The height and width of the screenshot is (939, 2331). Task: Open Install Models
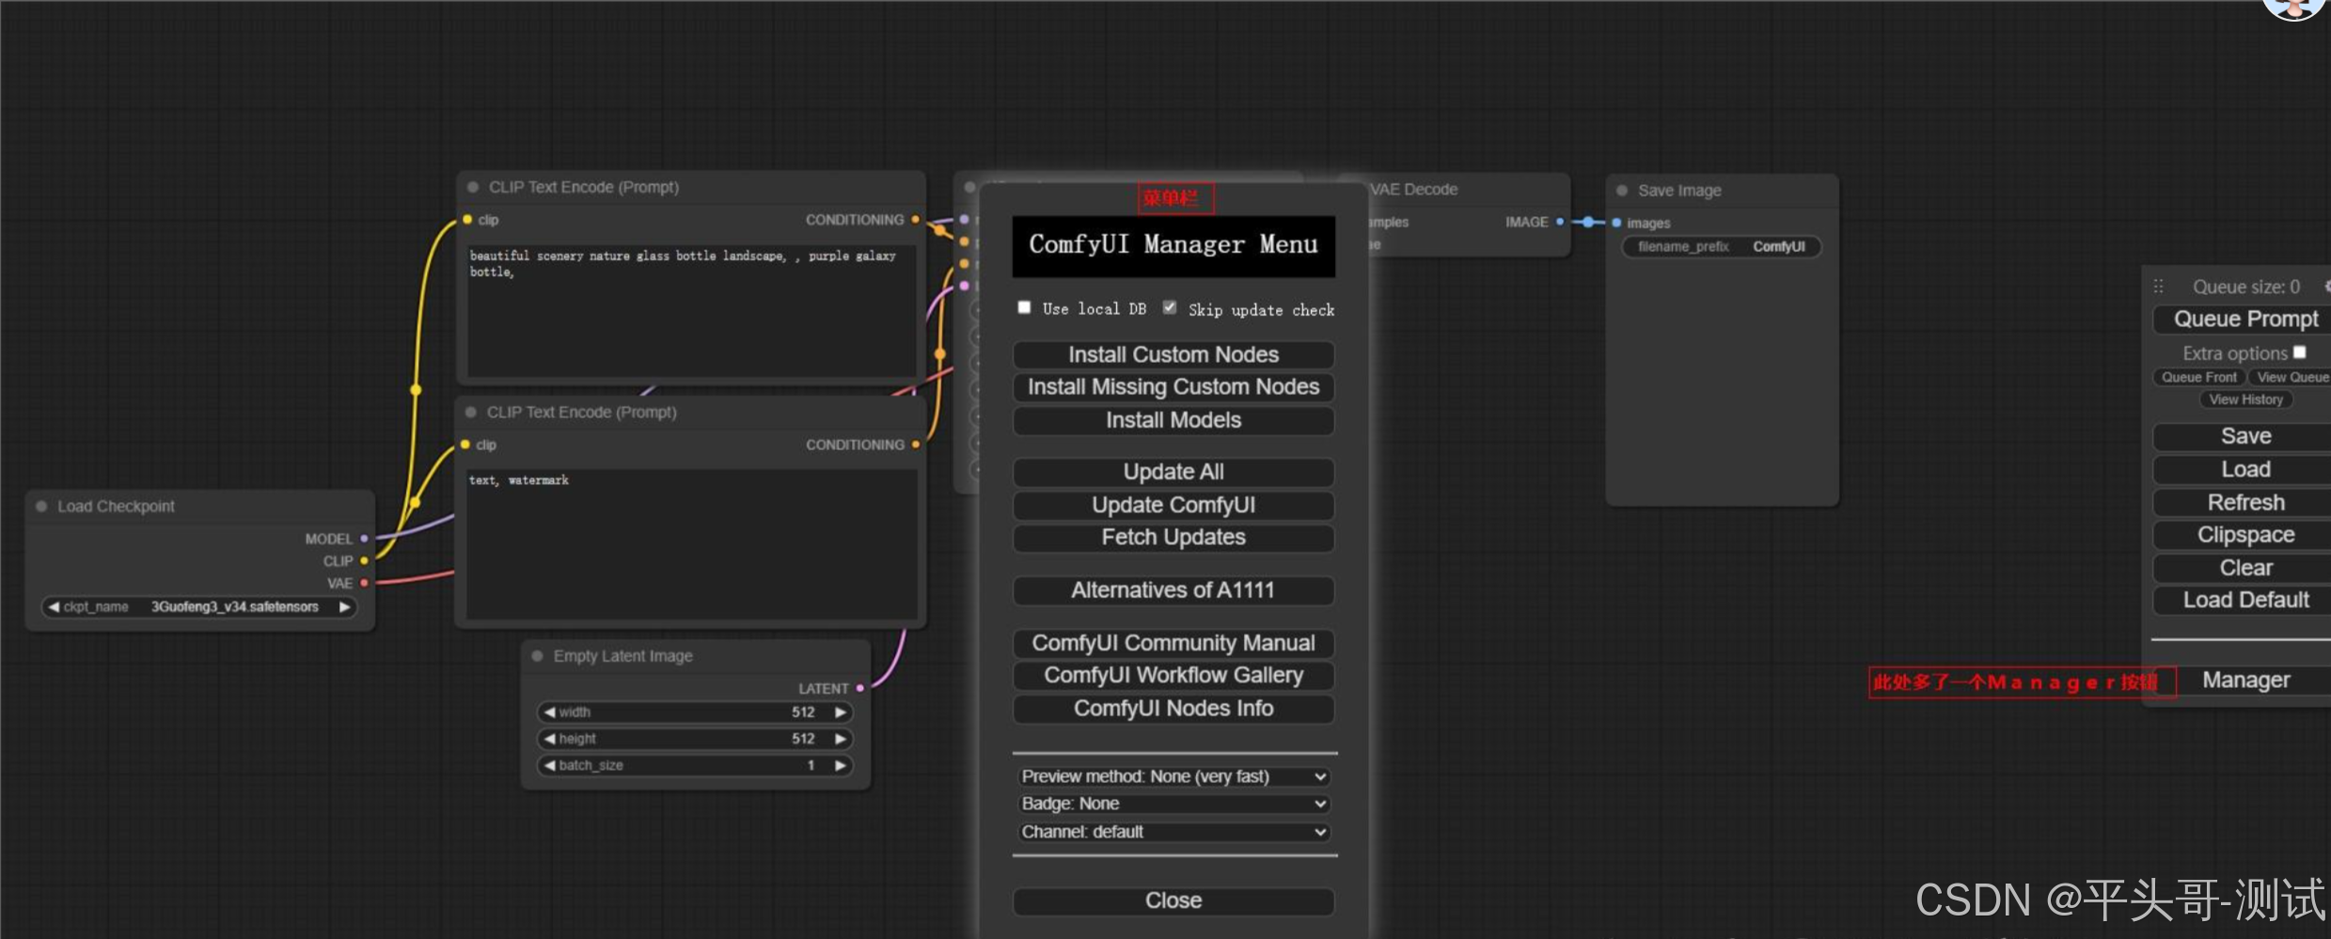point(1173,420)
